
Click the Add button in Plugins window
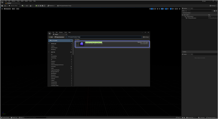point(51,37)
